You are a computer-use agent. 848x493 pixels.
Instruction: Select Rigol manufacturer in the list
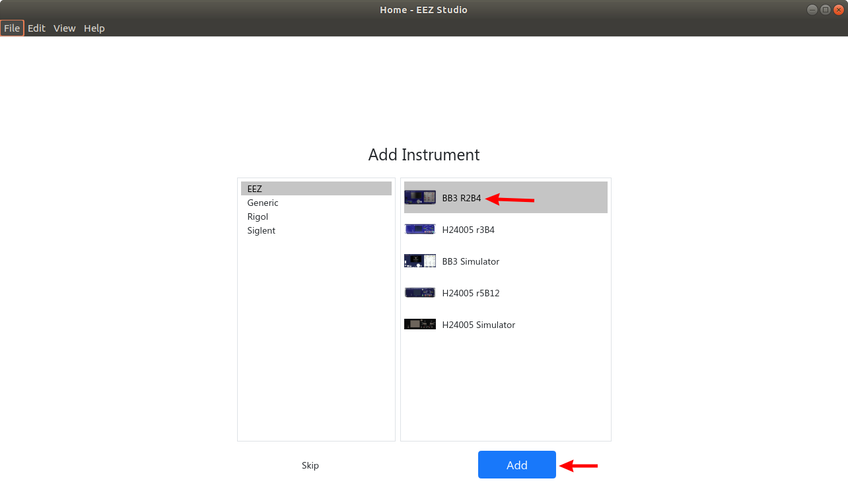[316, 216]
